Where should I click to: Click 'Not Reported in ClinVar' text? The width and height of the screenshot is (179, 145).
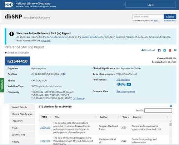point(129,69)
